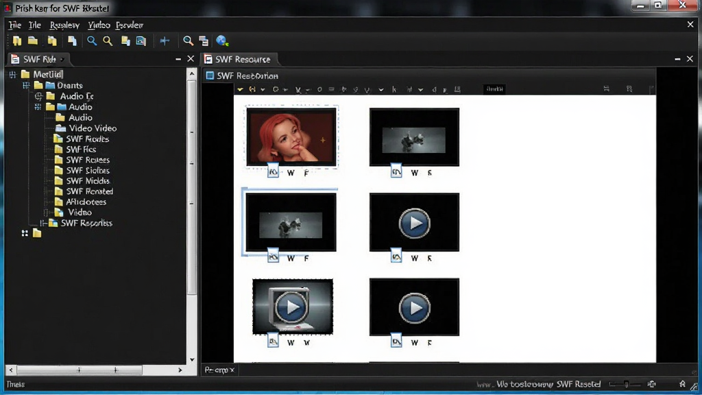This screenshot has height=395, width=702.
Task: Collapse the Audio folder with the blue icon
Action: pos(38,106)
